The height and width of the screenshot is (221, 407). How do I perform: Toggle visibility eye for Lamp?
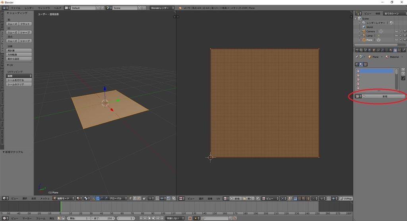[x=396, y=35]
